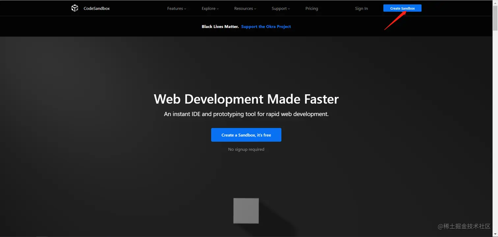Click the 'Black Lives Matter.' text

(220, 27)
